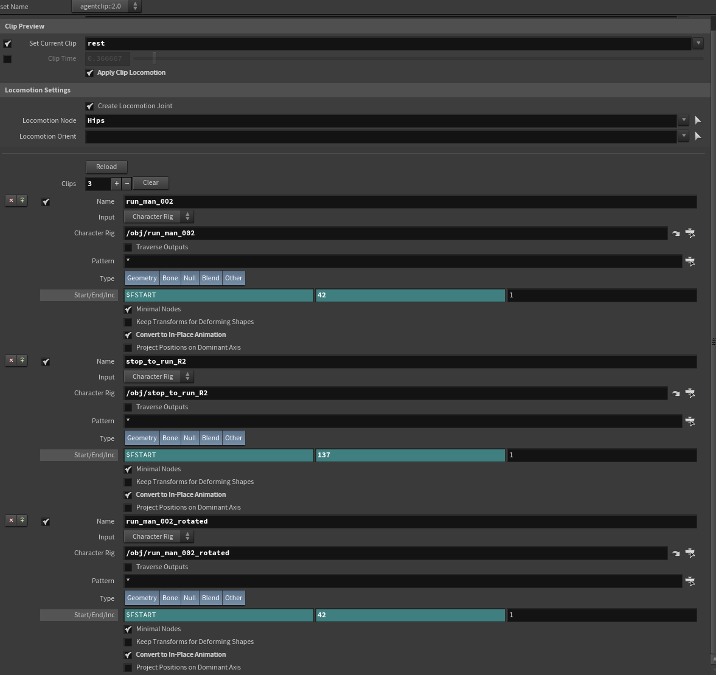Open Input dropdown for stop_to_run_R2 clip
This screenshot has height=675, width=716.
(x=158, y=376)
